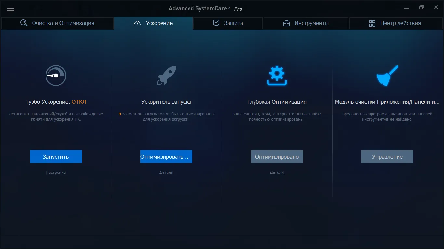Screen dimensions: 444x249
Task: Open the hamburger main menu
Action: pos(10,9)
